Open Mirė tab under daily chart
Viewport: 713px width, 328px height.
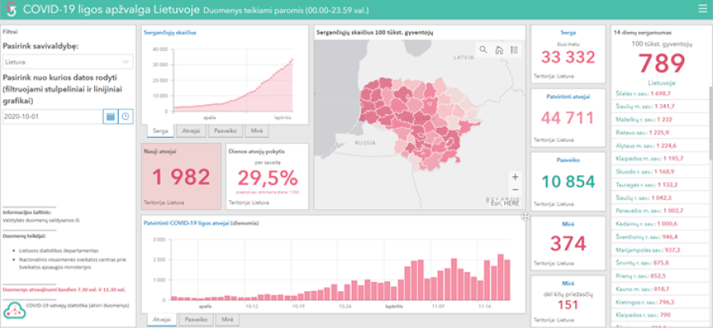(229, 319)
